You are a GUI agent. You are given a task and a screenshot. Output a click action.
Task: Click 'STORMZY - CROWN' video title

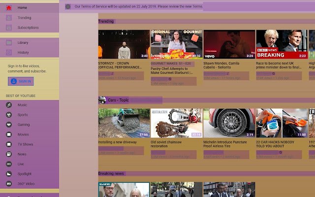click(120, 66)
